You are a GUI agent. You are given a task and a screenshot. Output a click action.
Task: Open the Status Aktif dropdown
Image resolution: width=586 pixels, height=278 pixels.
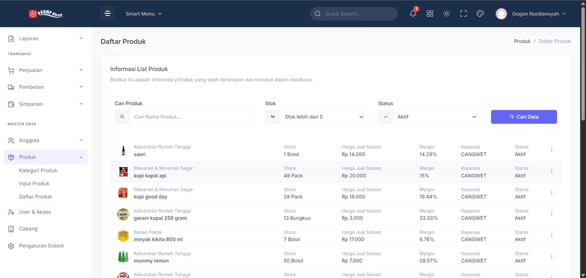click(430, 117)
